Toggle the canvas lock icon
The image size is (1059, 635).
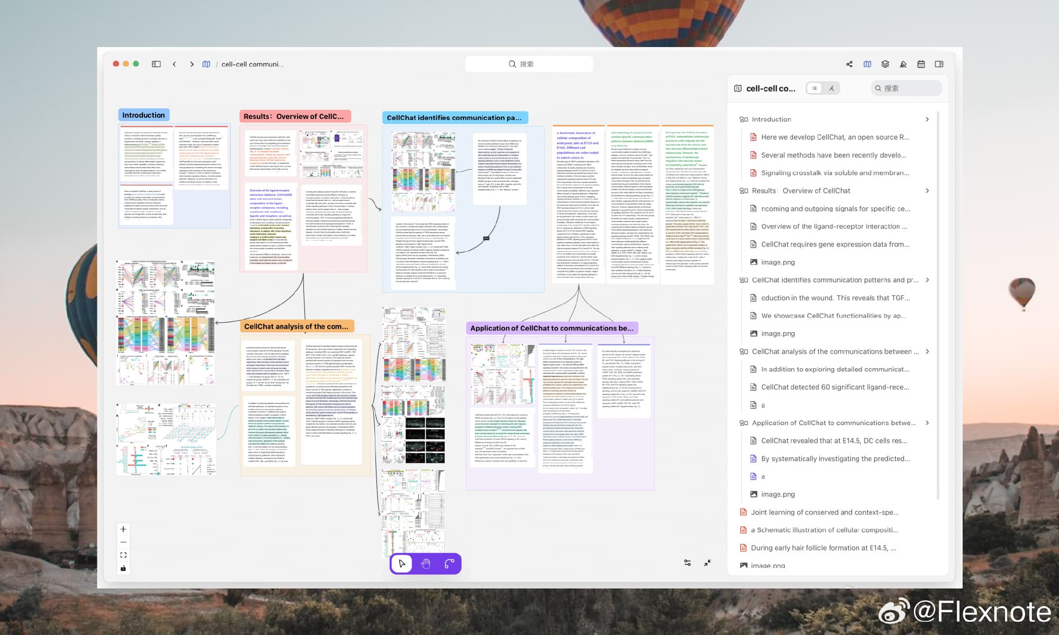click(123, 568)
